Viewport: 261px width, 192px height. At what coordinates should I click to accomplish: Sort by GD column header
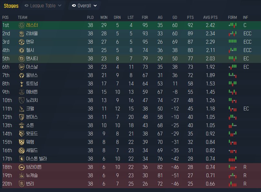175,17
